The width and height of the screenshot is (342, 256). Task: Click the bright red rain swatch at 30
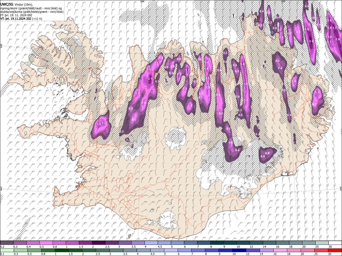(335, 250)
